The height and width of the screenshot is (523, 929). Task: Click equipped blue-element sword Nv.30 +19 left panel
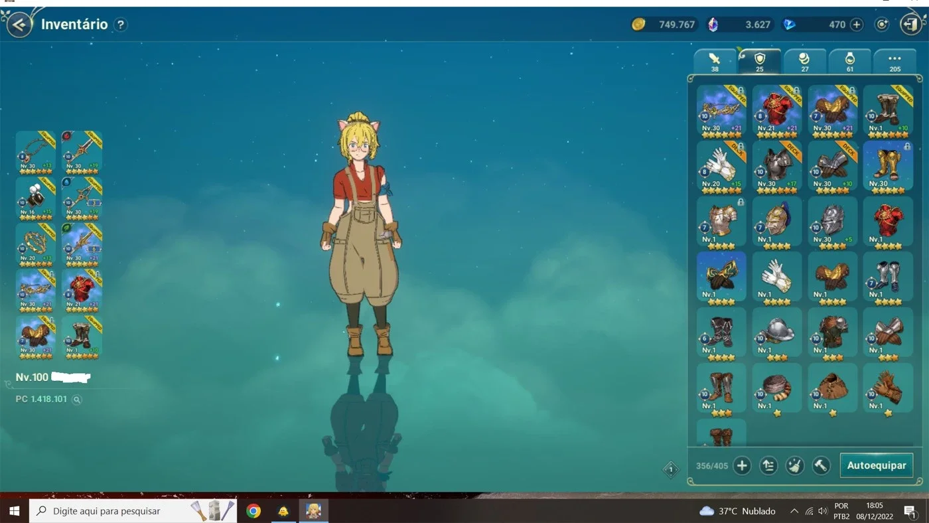coord(82,198)
